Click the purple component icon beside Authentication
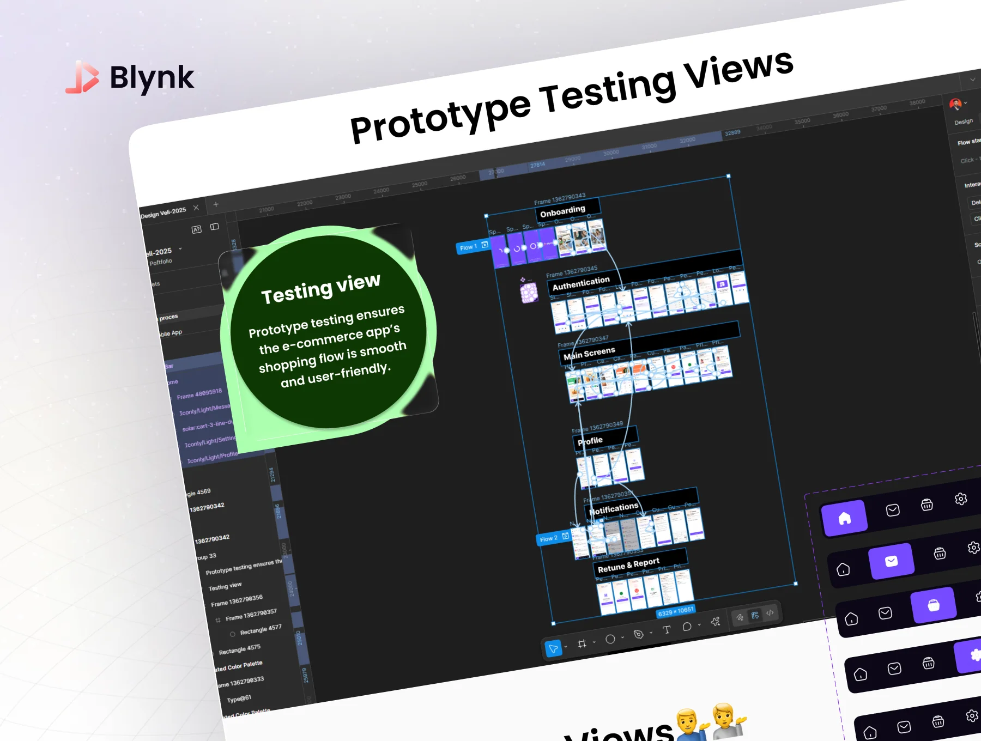 pos(528,293)
